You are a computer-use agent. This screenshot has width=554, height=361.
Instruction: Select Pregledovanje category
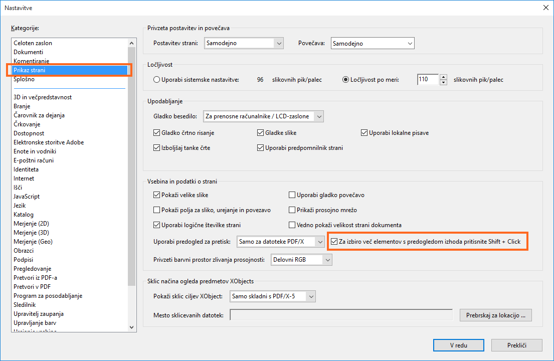tap(32, 269)
